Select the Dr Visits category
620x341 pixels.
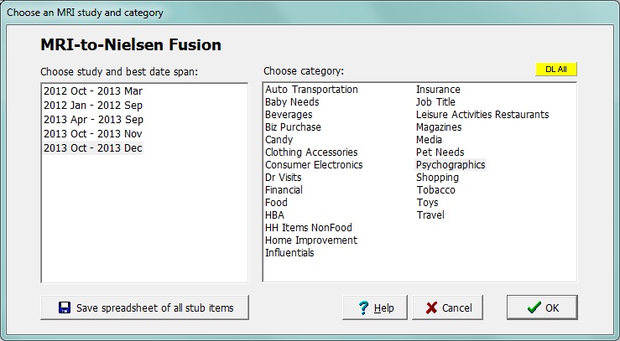[283, 178]
